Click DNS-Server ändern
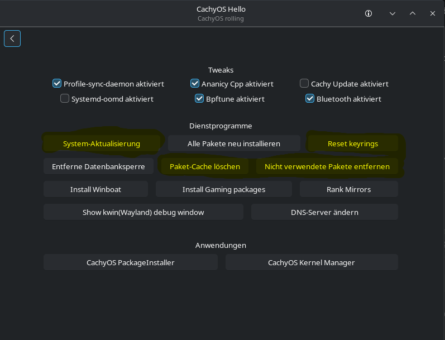445x340 pixels. [324, 212]
